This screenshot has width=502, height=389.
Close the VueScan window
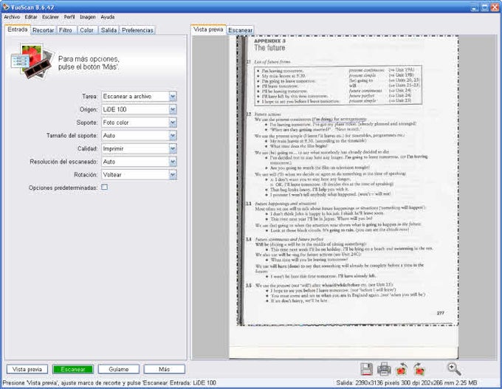pyautogui.click(x=495, y=7)
